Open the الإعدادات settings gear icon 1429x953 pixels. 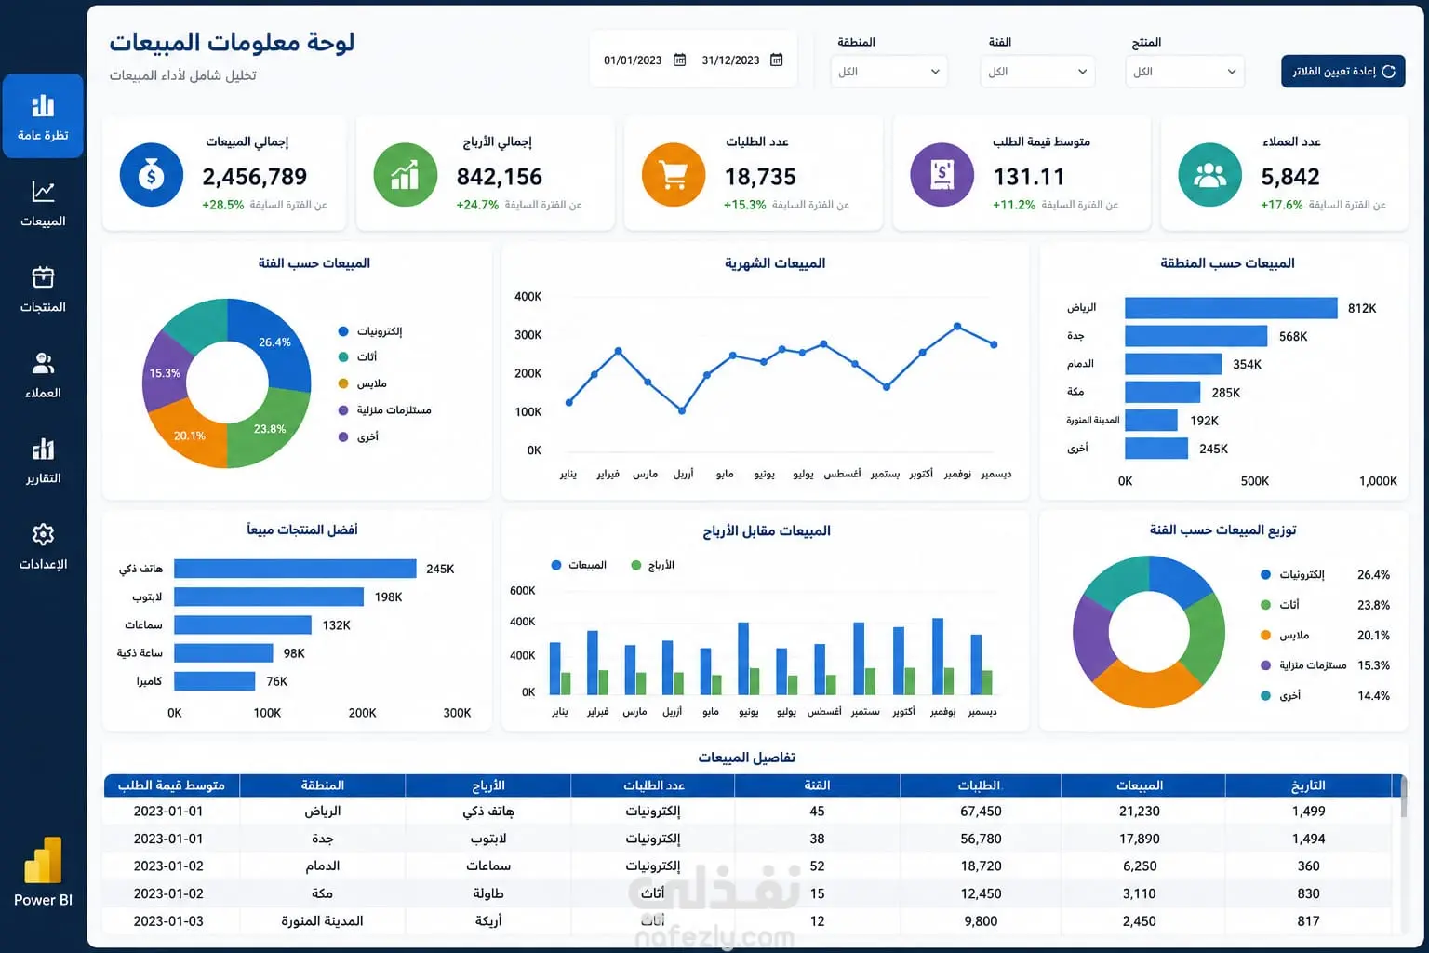tap(43, 534)
